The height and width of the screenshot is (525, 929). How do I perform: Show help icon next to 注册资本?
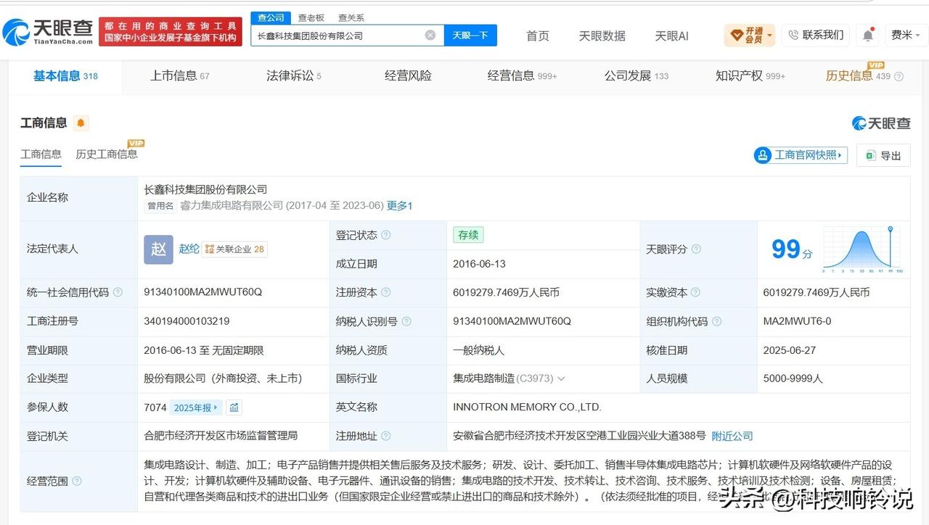click(x=386, y=292)
